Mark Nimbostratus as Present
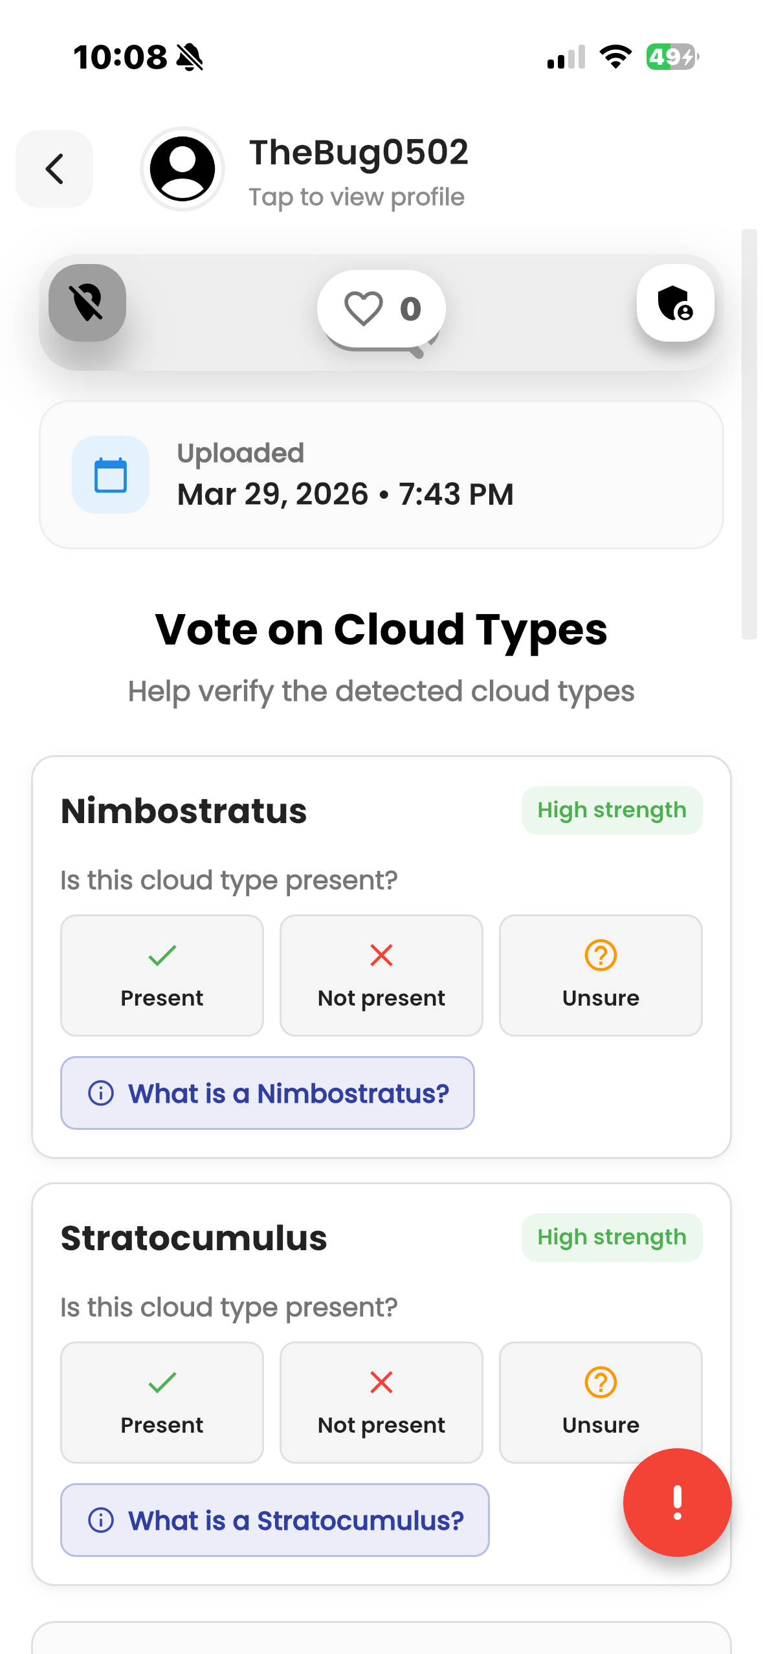The height and width of the screenshot is (1654, 763). coord(161,975)
